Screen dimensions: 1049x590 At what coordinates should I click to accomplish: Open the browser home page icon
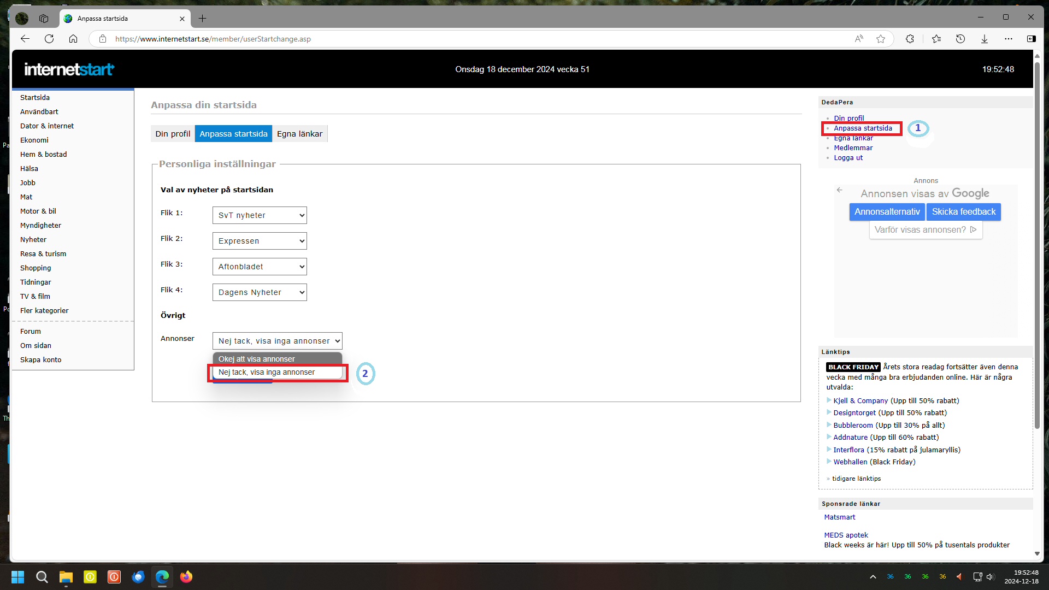pyautogui.click(x=73, y=39)
